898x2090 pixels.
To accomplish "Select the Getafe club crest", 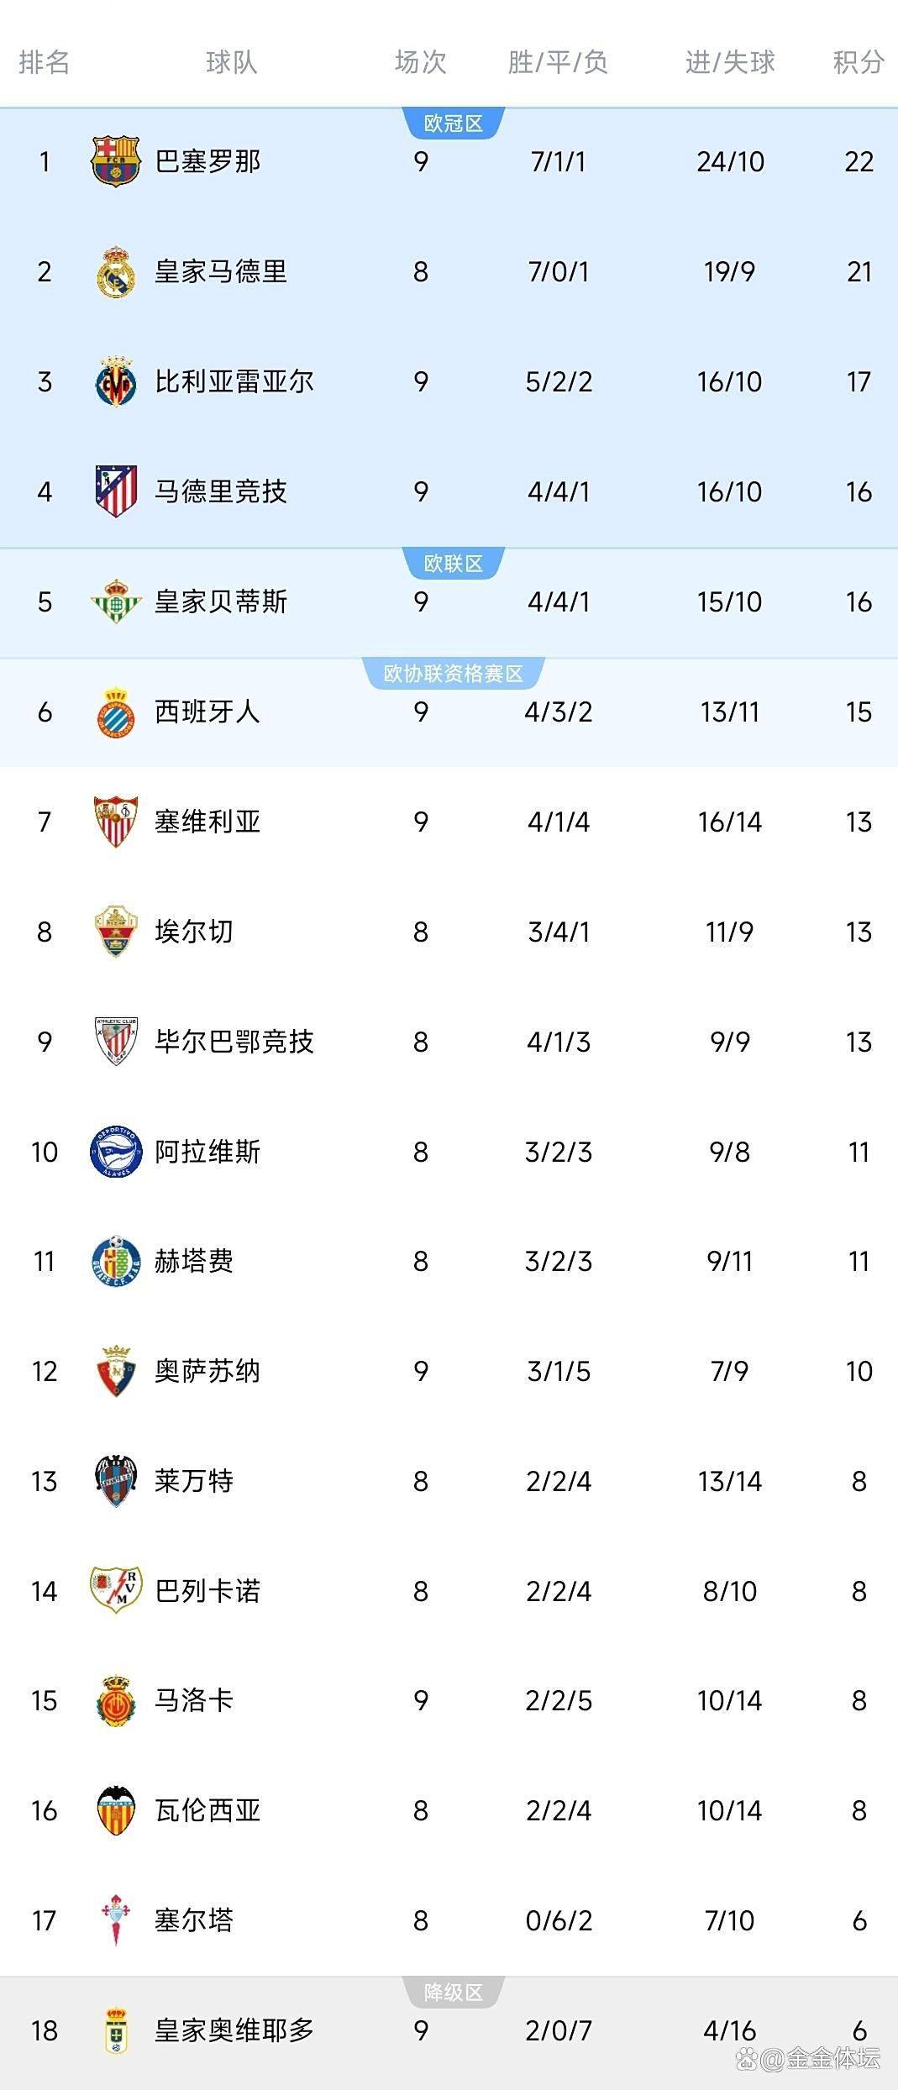I will tap(115, 1261).
